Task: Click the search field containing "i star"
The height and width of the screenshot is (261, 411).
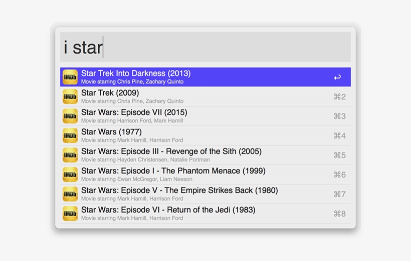Action: click(205, 47)
